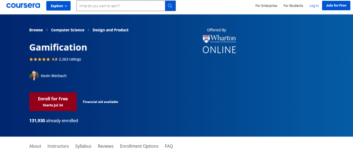Viewport: 353px width, 154px height.
Task: Click the 4.8 rating score
Action: 54,59
